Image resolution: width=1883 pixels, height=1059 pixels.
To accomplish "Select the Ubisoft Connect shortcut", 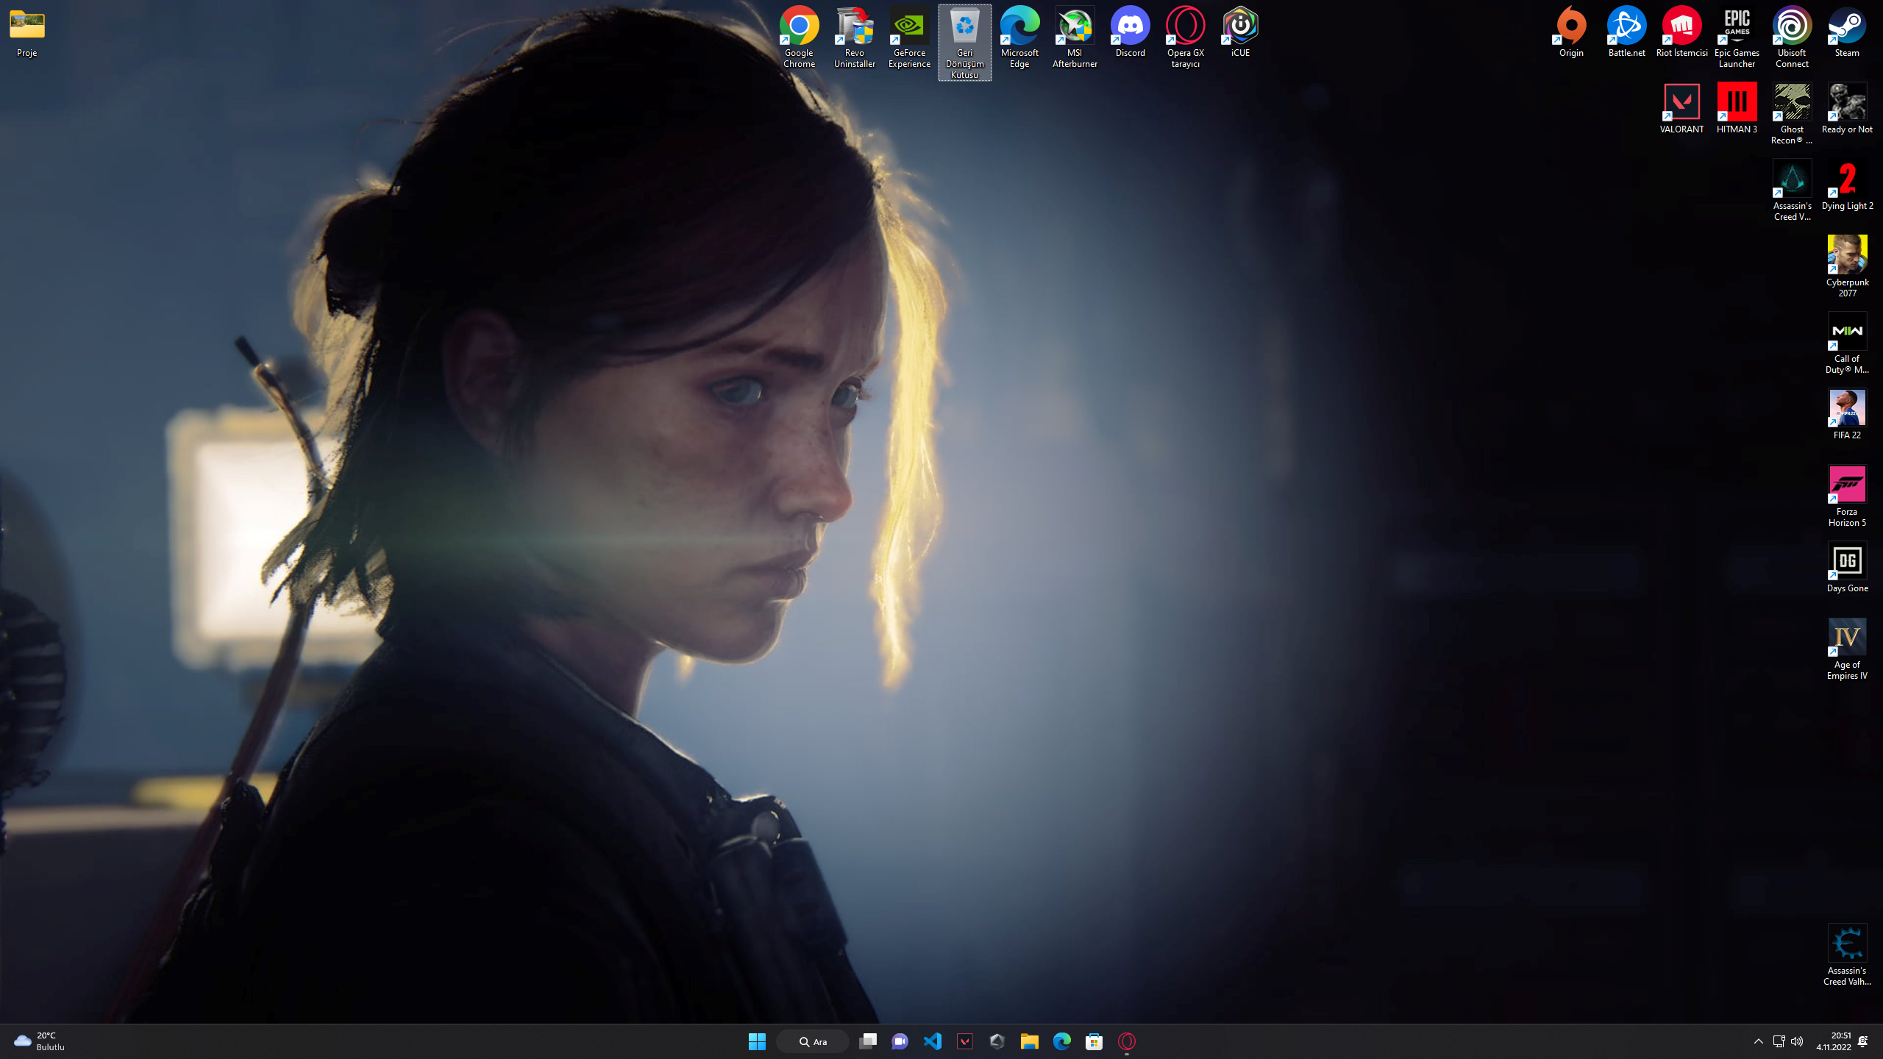I will (1792, 38).
